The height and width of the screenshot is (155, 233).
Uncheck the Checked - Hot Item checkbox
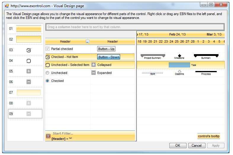pyautogui.click(x=48, y=57)
